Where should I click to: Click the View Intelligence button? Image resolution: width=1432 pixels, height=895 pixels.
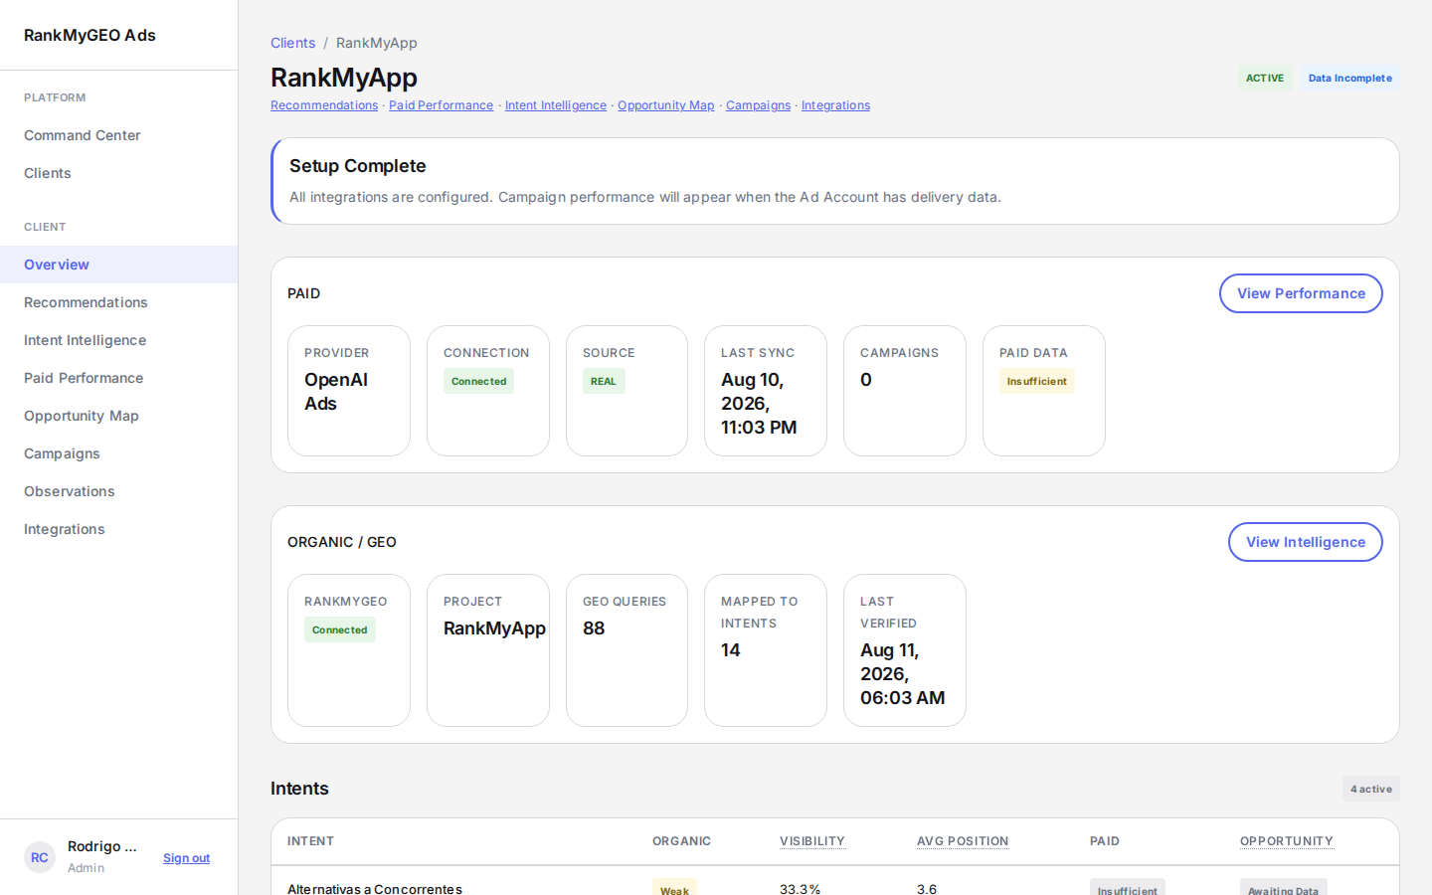point(1306,542)
